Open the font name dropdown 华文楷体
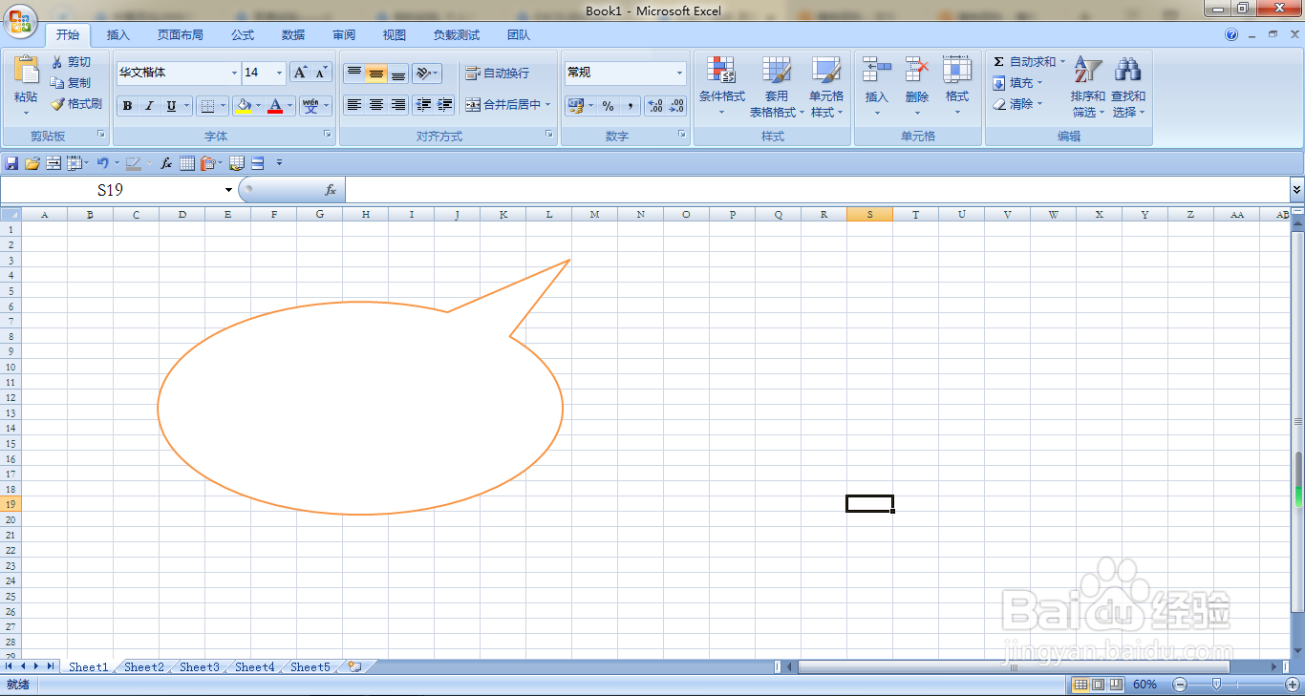 click(234, 73)
